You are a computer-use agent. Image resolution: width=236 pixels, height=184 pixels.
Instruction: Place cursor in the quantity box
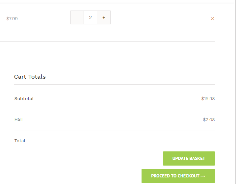[90, 17]
